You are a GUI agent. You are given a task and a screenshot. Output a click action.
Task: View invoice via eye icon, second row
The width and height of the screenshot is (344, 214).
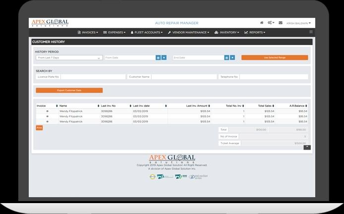(x=47, y=116)
